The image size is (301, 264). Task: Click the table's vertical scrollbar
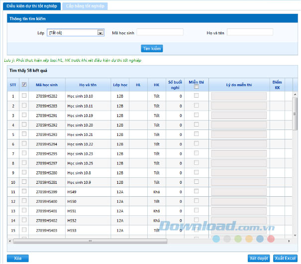(x=295, y=113)
